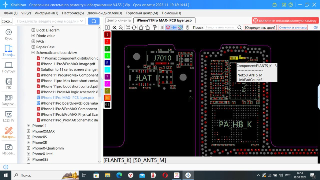The width and height of the screenshot is (320, 180).
Task: Click the help question mark icon
Action: [x=290, y=5]
